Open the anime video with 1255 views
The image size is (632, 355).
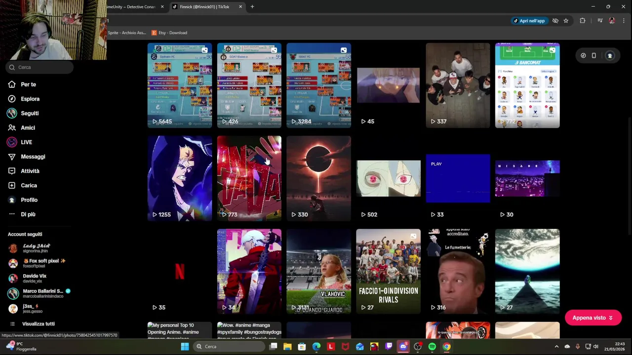180,178
